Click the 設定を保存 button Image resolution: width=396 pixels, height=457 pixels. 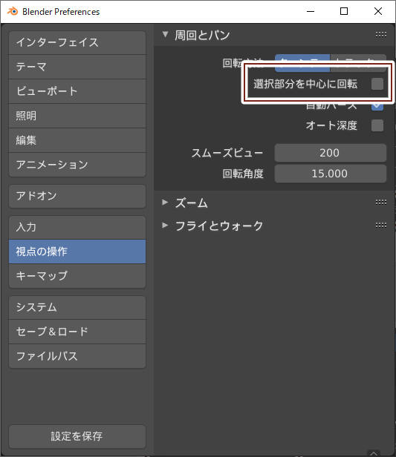click(x=77, y=436)
